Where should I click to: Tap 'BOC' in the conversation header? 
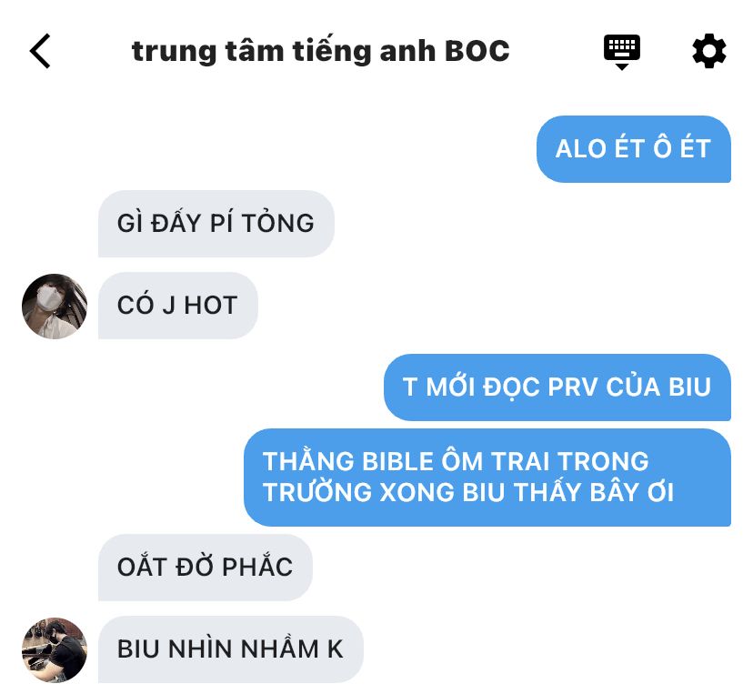(x=477, y=51)
